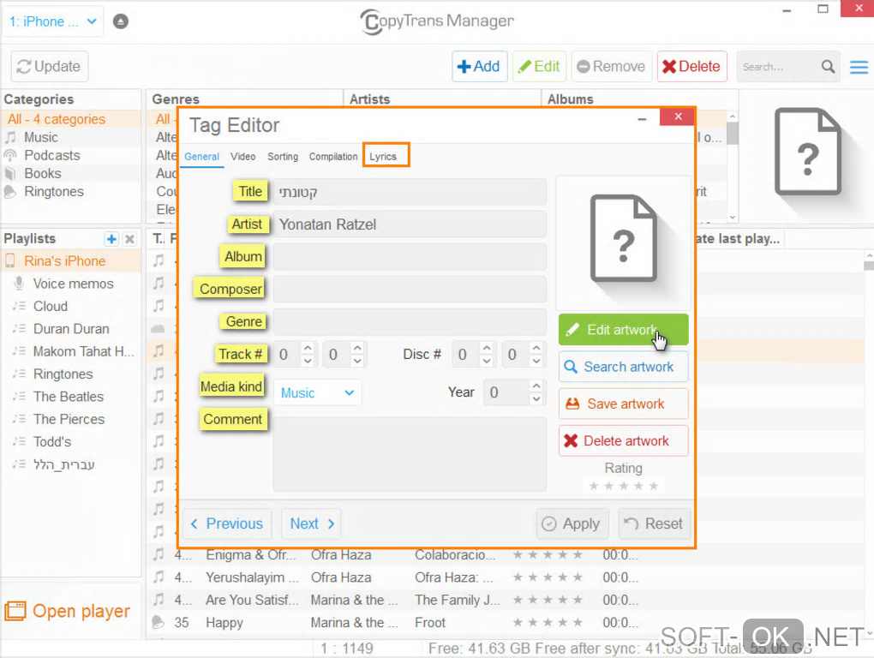
Task: Click the Remove button
Action: pyautogui.click(x=611, y=66)
